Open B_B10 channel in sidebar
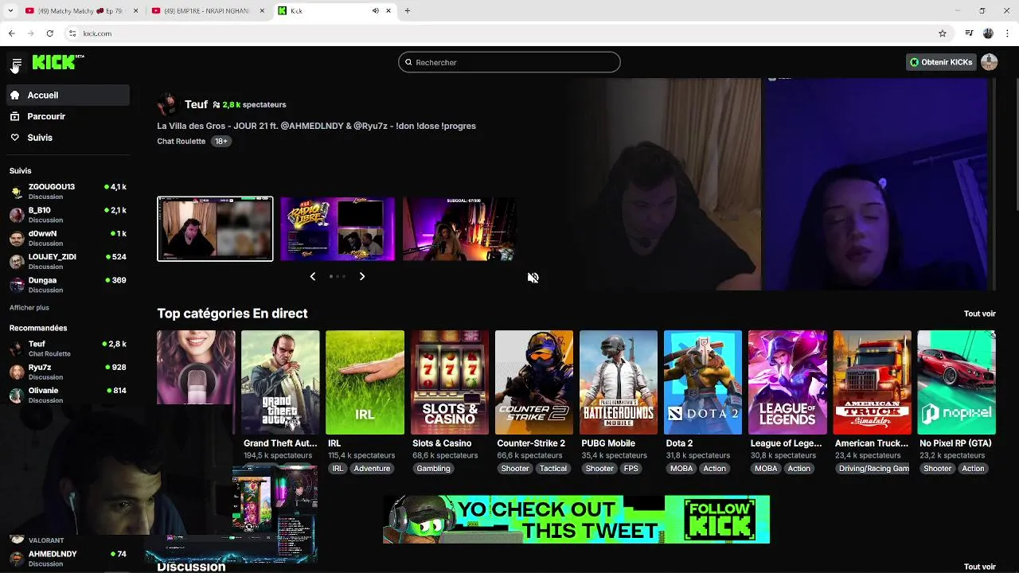Image resolution: width=1019 pixels, height=573 pixels. [68, 215]
